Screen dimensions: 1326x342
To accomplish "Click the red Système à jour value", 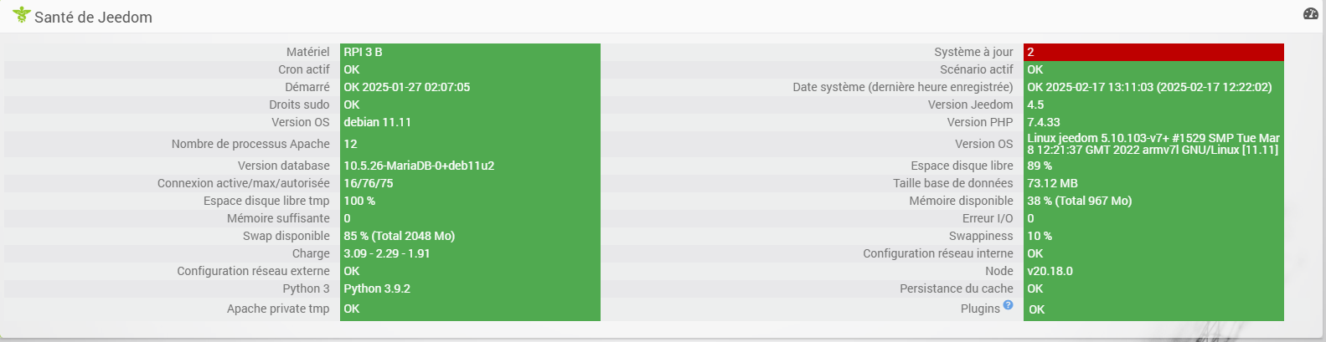I will click(1153, 52).
